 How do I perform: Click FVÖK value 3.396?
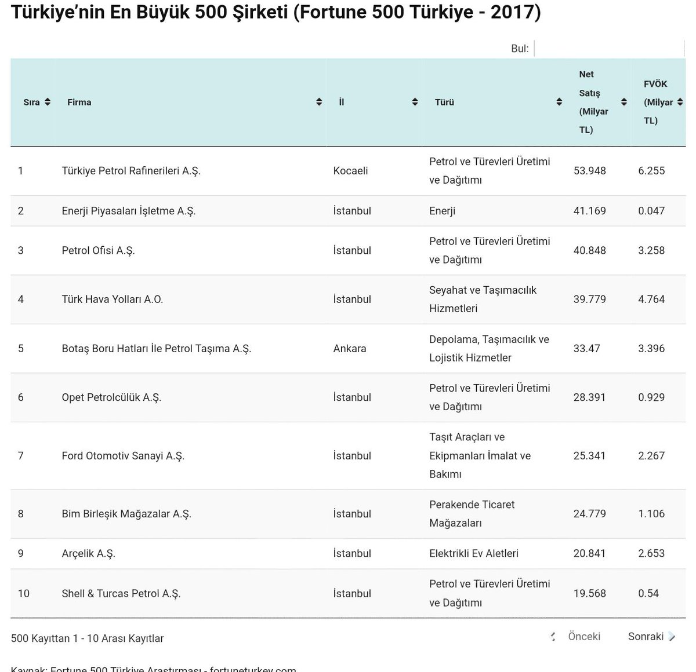tap(651, 349)
